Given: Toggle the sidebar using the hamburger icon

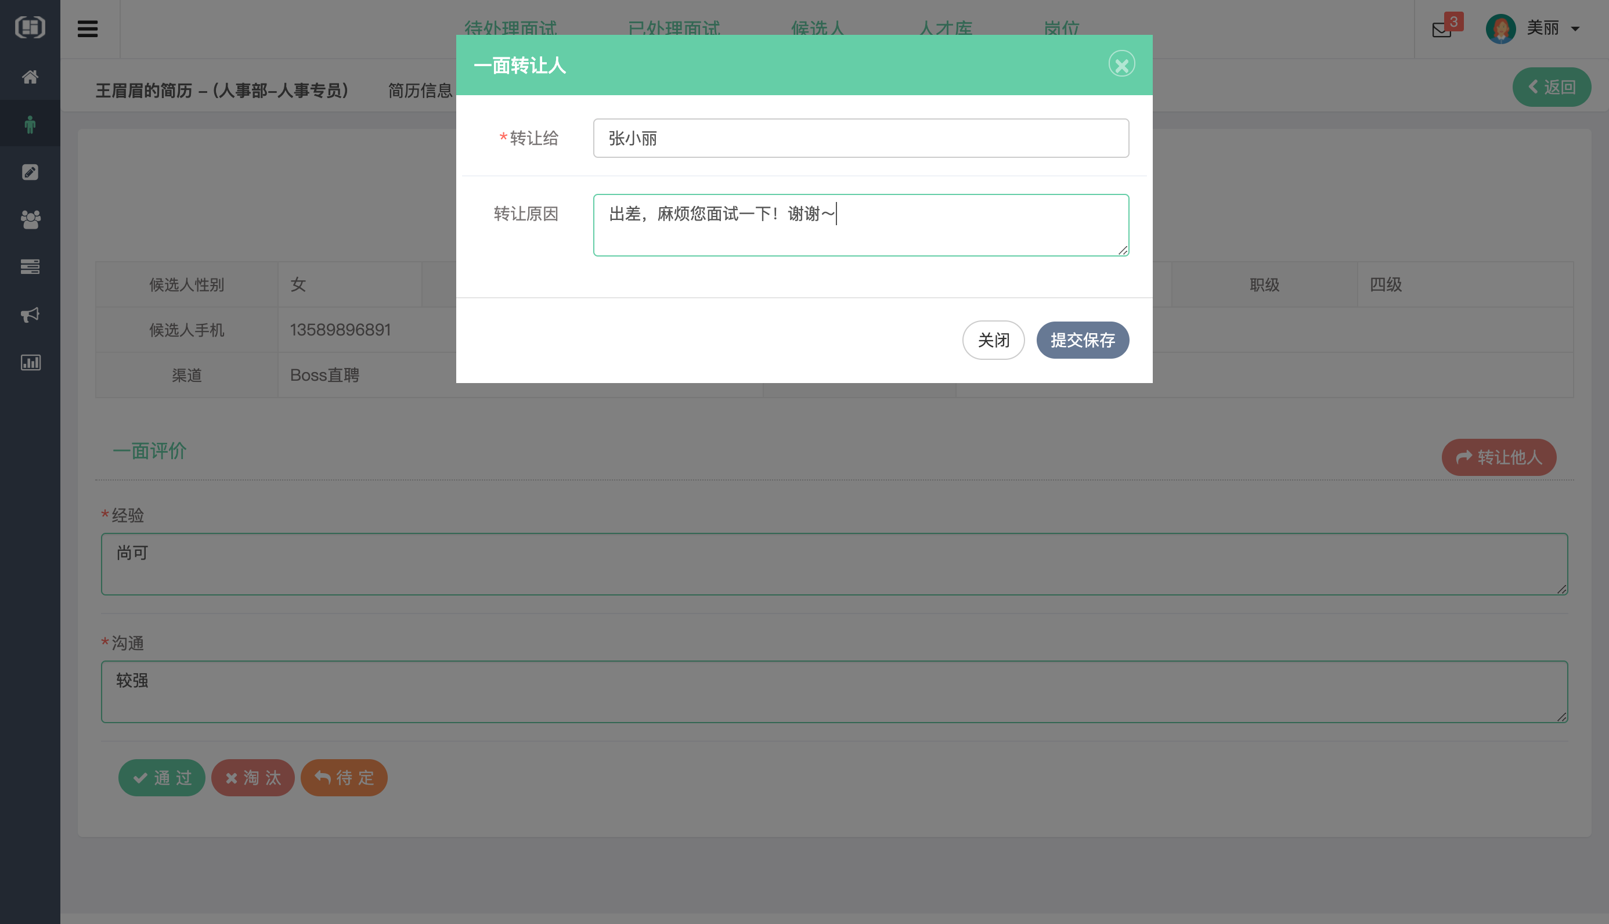Looking at the screenshot, I should pyautogui.click(x=88, y=28).
